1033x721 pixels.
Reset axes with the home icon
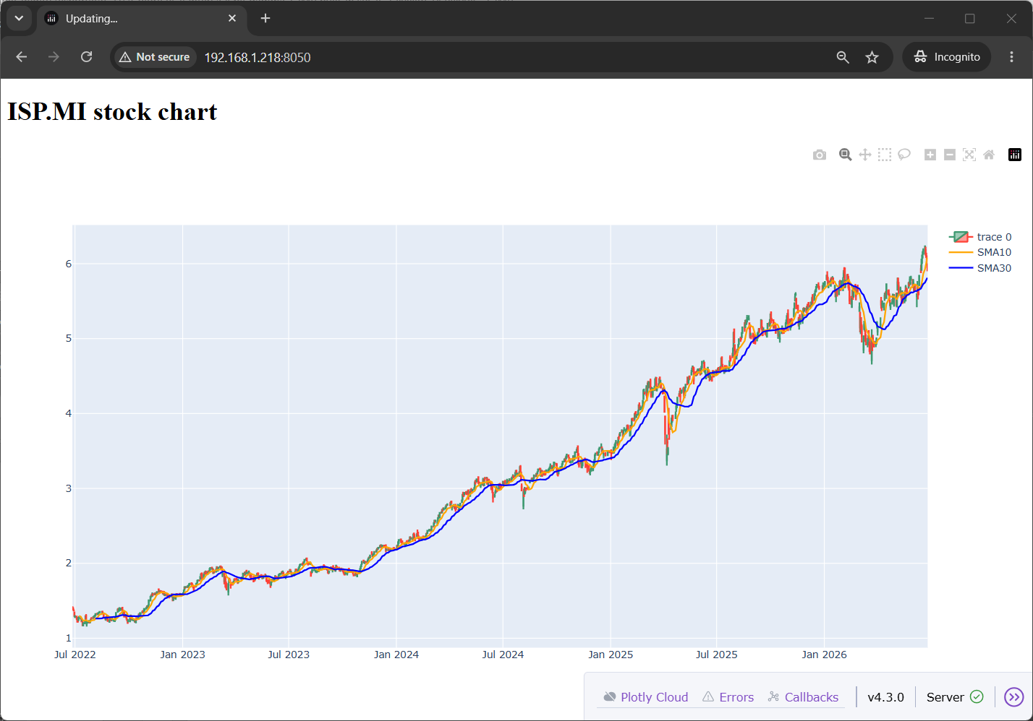click(989, 155)
